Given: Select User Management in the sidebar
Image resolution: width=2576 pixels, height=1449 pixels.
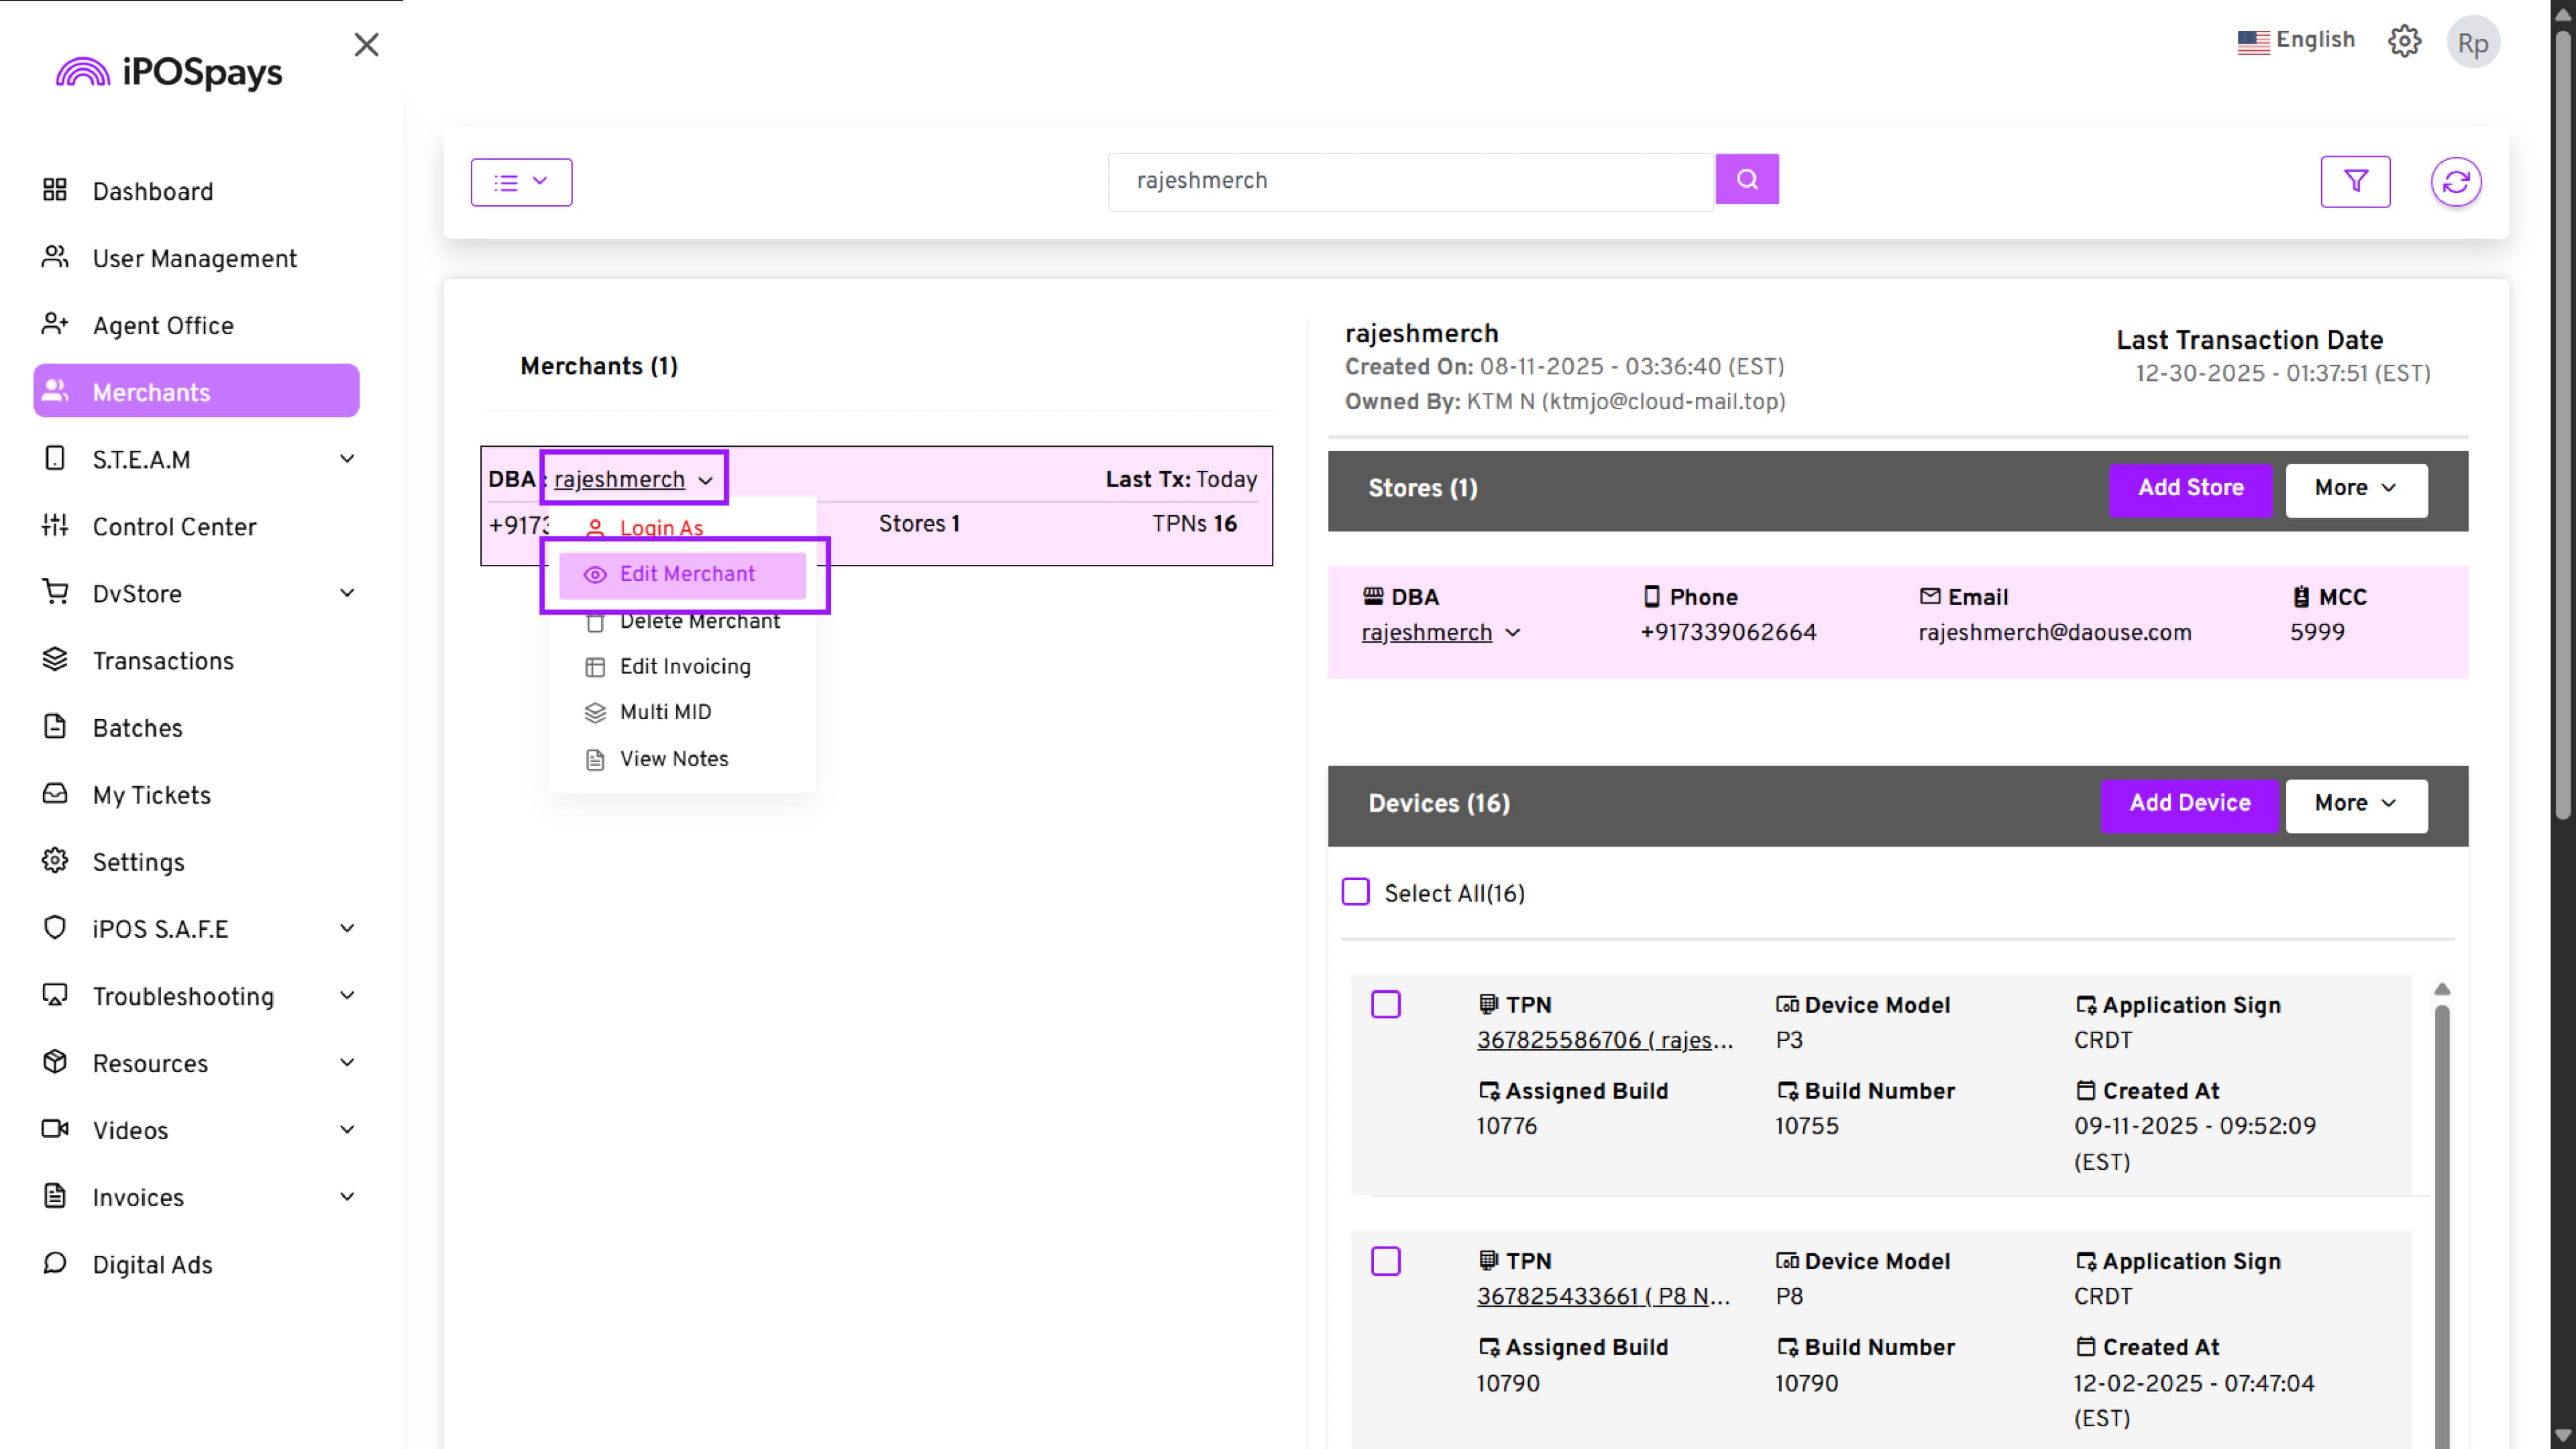Looking at the screenshot, I should point(194,258).
